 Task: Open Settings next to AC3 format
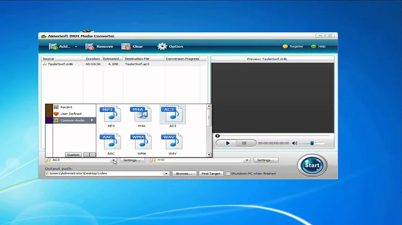click(x=132, y=160)
